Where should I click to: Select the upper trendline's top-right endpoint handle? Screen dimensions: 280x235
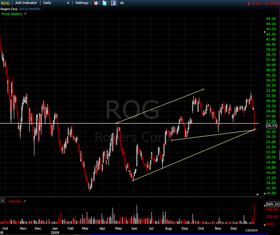(x=203, y=89)
